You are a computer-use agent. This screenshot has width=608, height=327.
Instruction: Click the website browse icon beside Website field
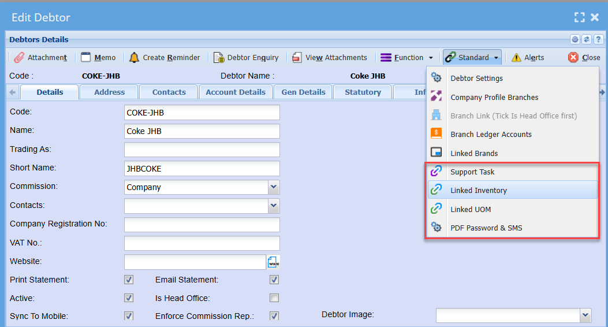coord(273,262)
